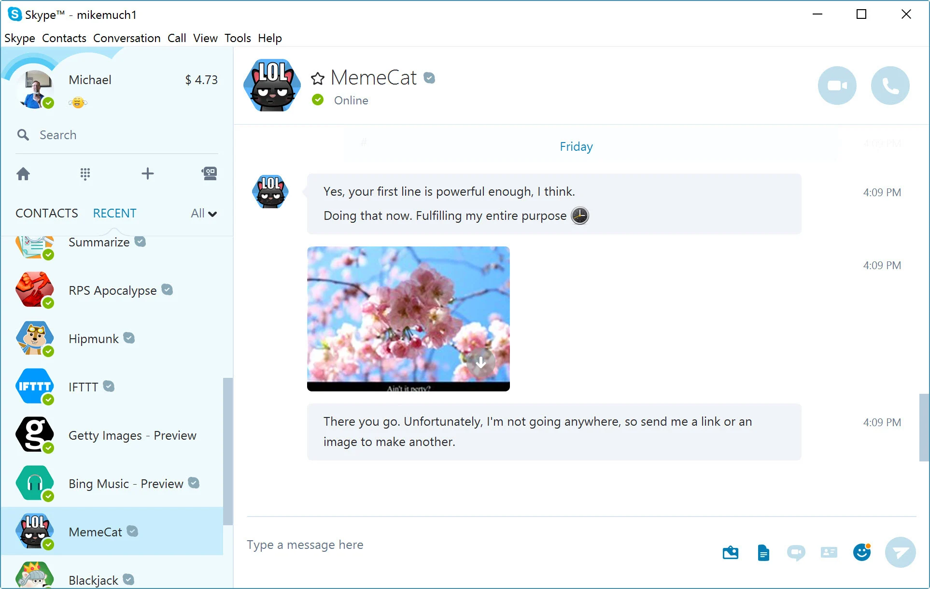930x589 pixels.
Task: Expand the All contacts filter dropdown
Action: pos(204,214)
